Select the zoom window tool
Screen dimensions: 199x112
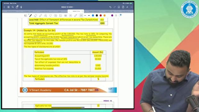pyautogui.click(x=25, y=16)
